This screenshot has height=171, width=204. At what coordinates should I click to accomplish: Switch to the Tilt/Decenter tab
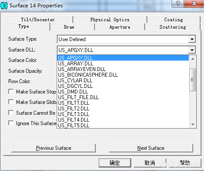(38, 19)
